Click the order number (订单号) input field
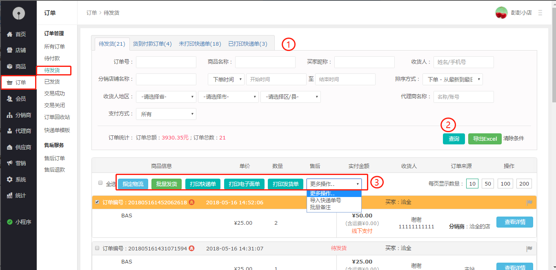 pos(166,62)
